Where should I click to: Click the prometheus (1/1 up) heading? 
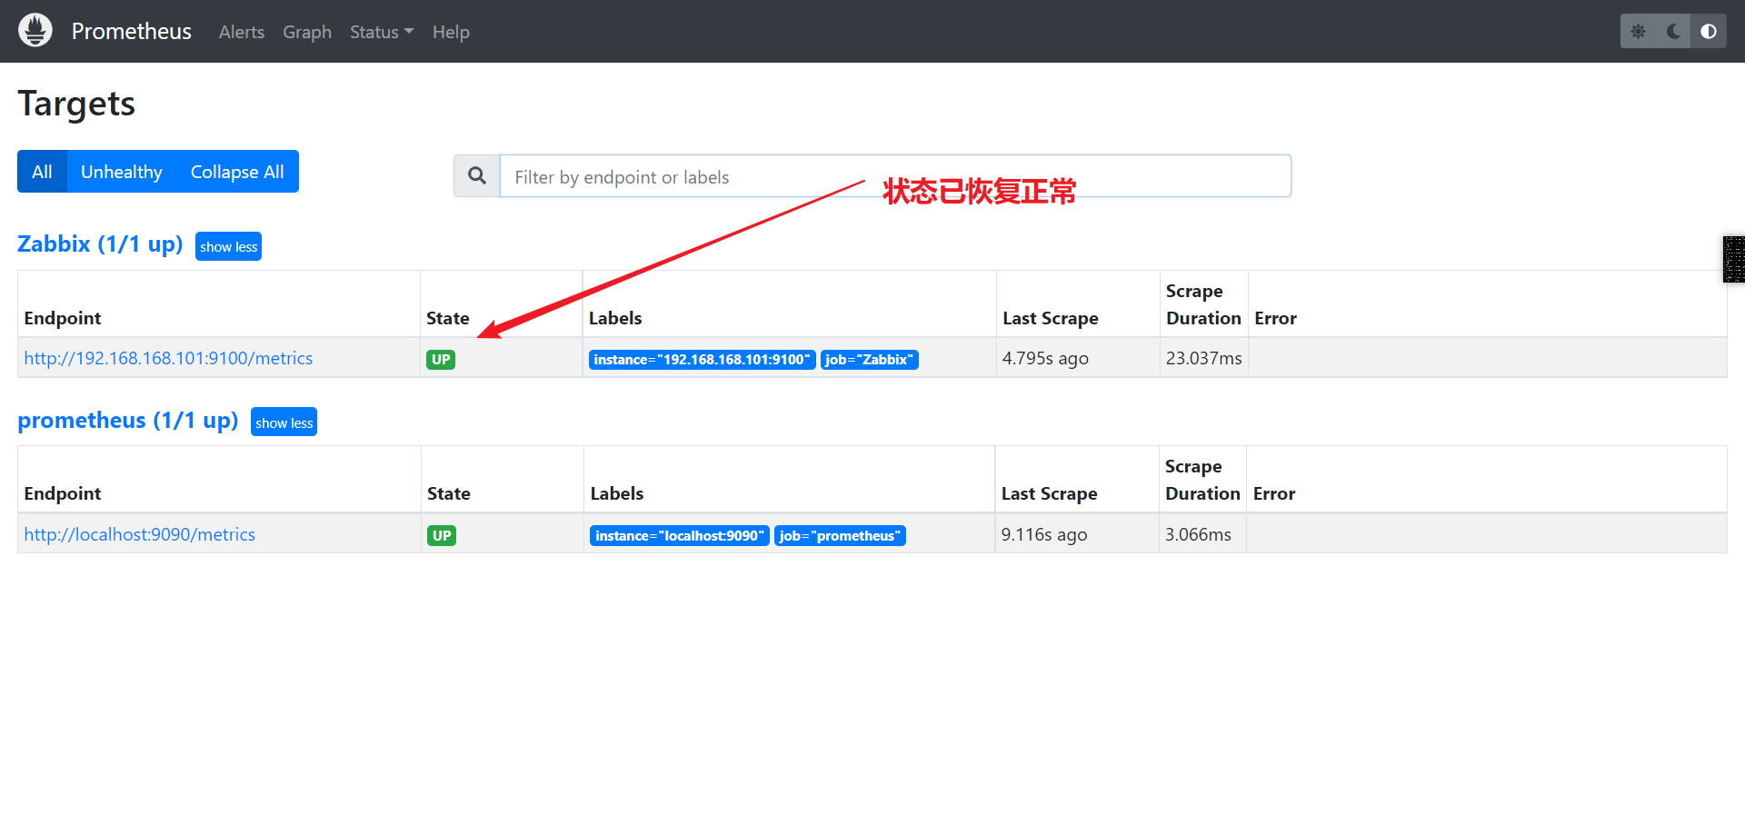127,421
